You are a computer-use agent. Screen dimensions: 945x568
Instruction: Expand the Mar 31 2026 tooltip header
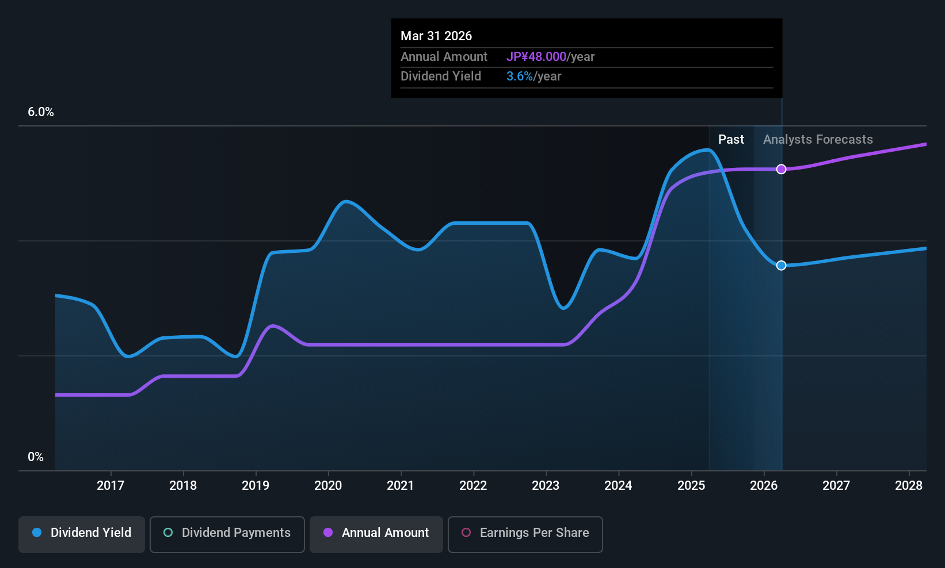pos(436,36)
